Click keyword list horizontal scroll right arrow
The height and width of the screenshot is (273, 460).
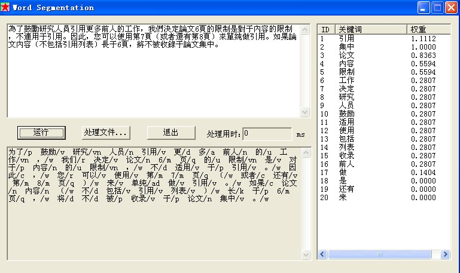click(445, 254)
